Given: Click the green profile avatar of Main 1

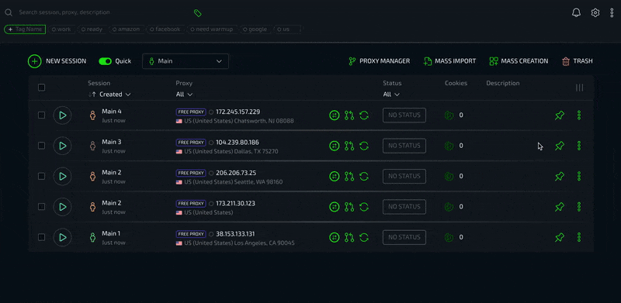Looking at the screenshot, I should click(x=92, y=237).
